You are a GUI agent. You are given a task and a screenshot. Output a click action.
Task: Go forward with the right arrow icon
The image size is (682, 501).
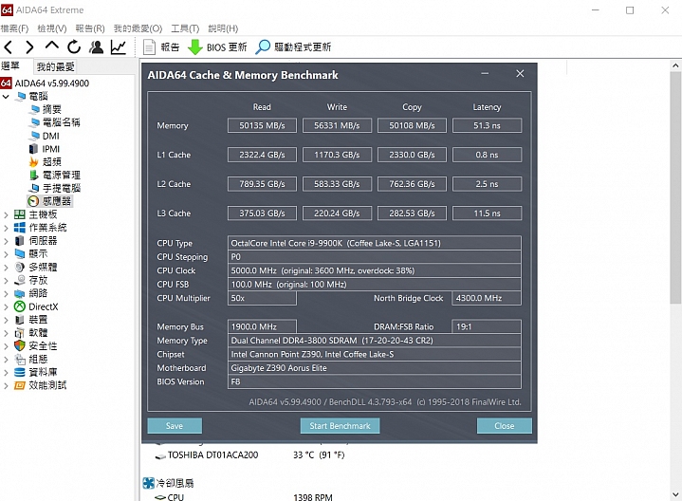pos(29,47)
